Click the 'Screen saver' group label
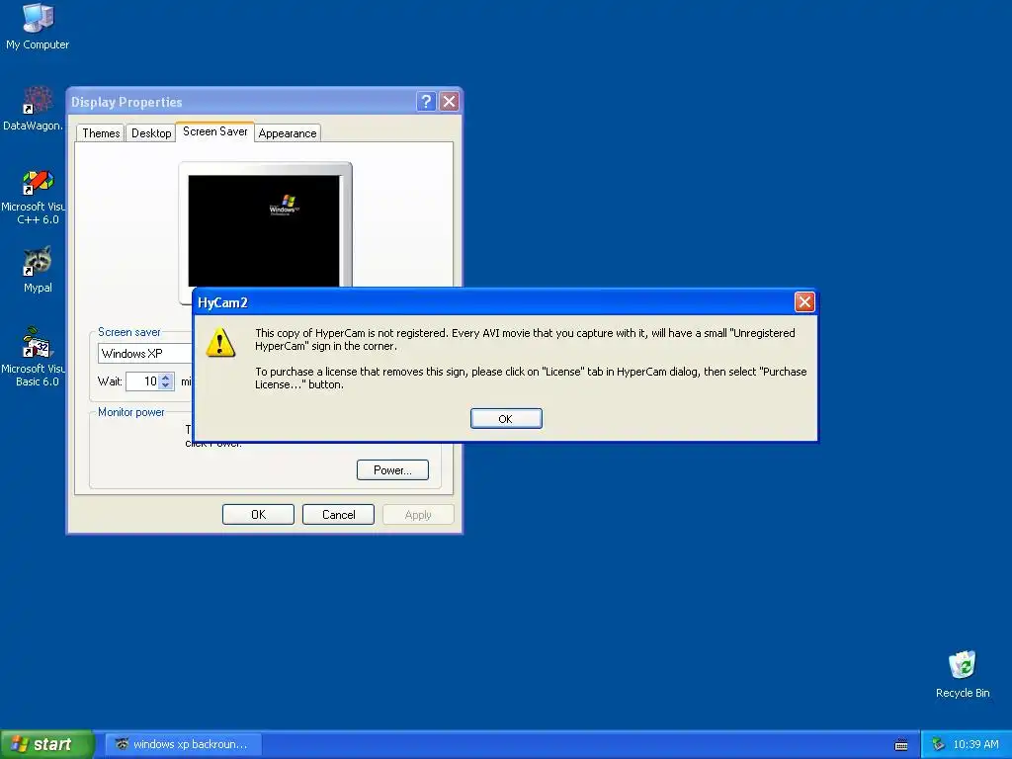 coord(129,332)
